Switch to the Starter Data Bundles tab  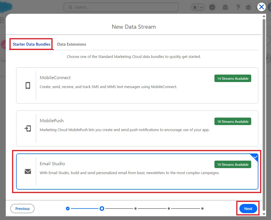pos(32,44)
